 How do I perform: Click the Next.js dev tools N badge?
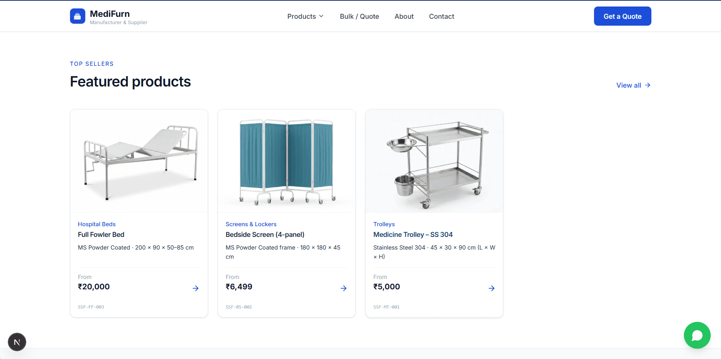coord(17,342)
